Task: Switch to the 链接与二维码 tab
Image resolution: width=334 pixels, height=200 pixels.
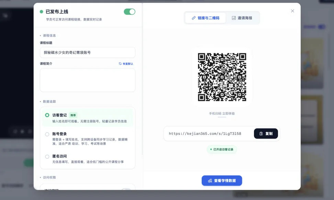Action: [205, 18]
